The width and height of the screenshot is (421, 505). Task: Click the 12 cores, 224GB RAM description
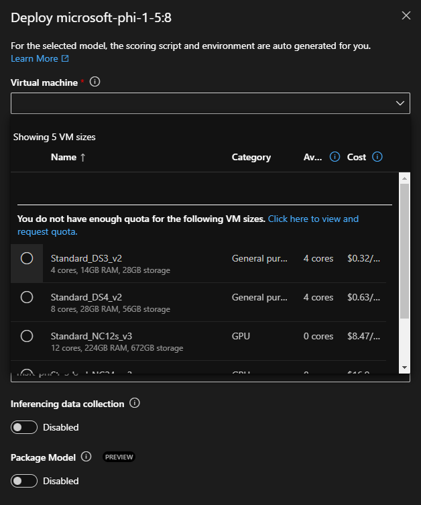117,348
